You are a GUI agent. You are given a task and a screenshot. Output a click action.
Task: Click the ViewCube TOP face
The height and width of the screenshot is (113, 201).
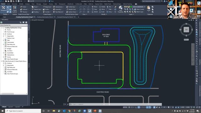tap(186, 30)
